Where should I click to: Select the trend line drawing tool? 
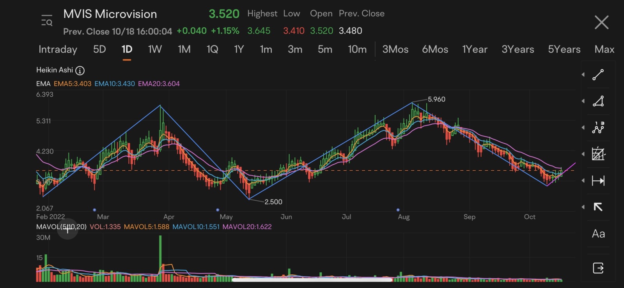tap(598, 75)
